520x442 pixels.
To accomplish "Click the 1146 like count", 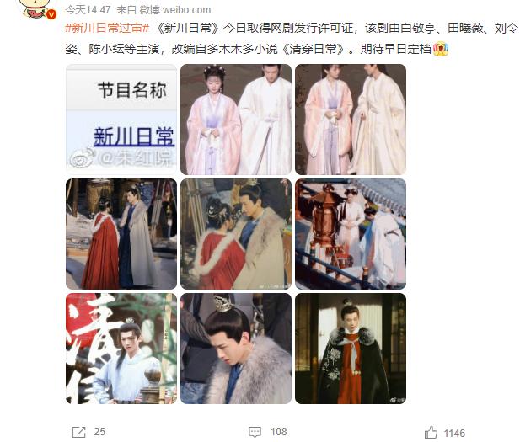I will pyautogui.click(x=454, y=433).
